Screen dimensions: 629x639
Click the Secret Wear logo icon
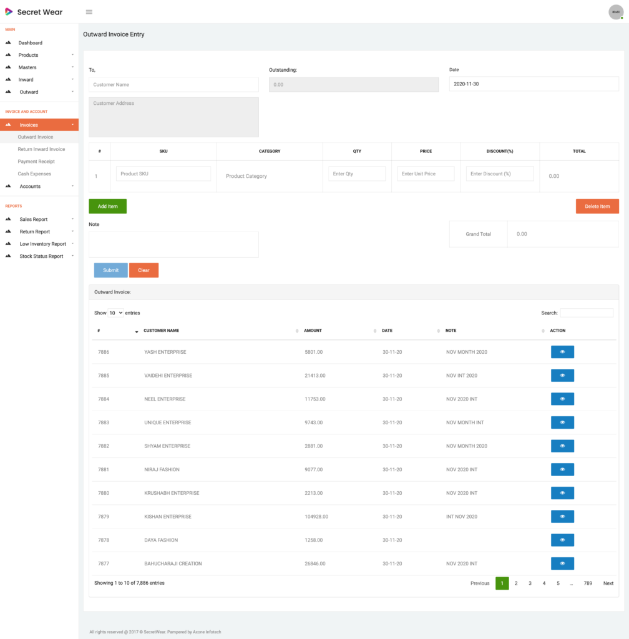(x=9, y=12)
